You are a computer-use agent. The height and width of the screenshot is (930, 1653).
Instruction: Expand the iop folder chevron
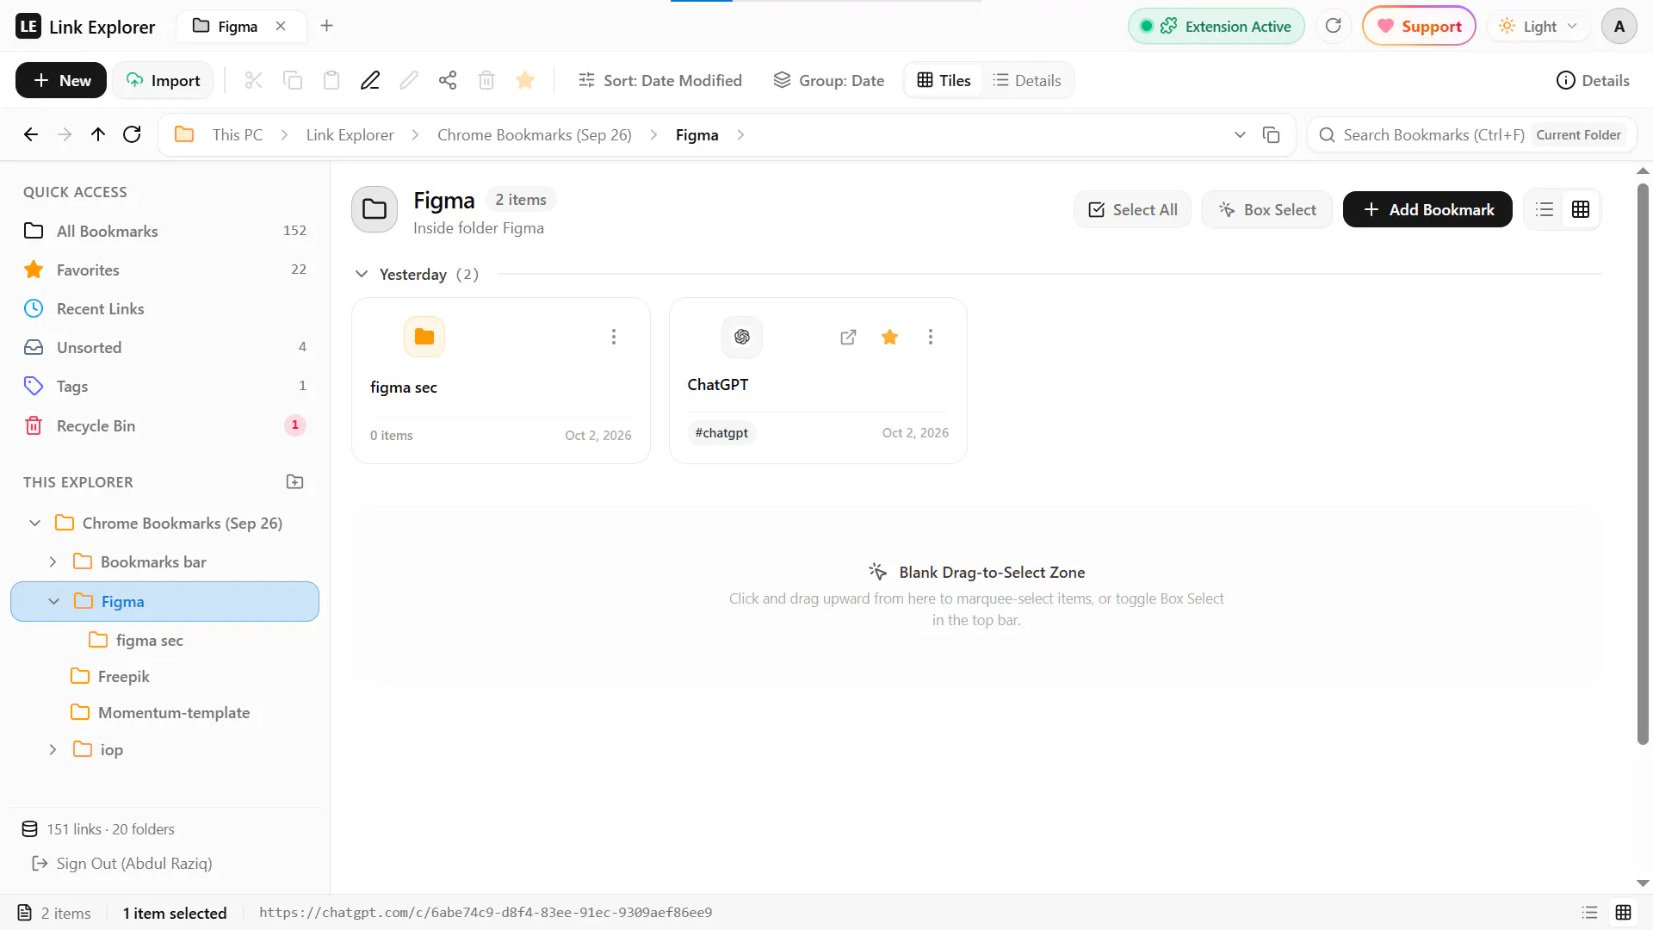pos(53,749)
